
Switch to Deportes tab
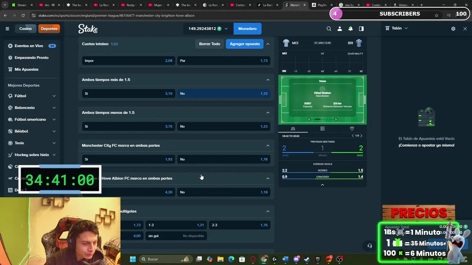[x=49, y=29]
